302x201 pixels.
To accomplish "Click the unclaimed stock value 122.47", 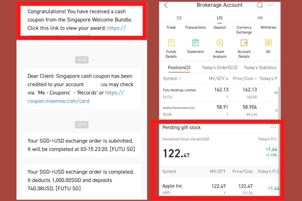I will click(176, 153).
